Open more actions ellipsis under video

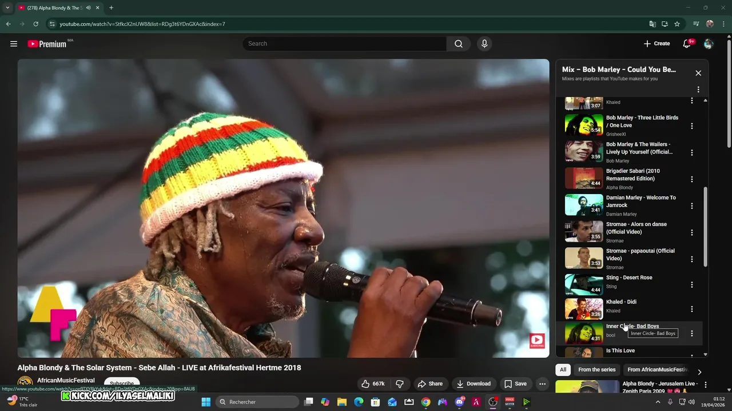(542, 384)
